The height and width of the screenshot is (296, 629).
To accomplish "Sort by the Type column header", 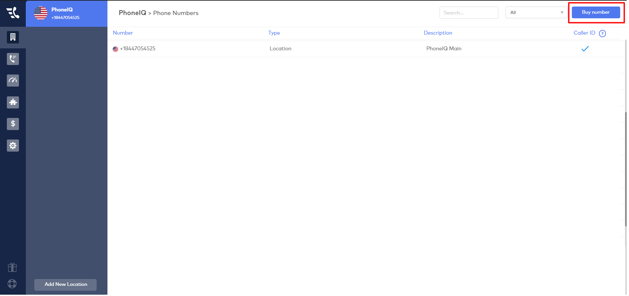I will (274, 33).
